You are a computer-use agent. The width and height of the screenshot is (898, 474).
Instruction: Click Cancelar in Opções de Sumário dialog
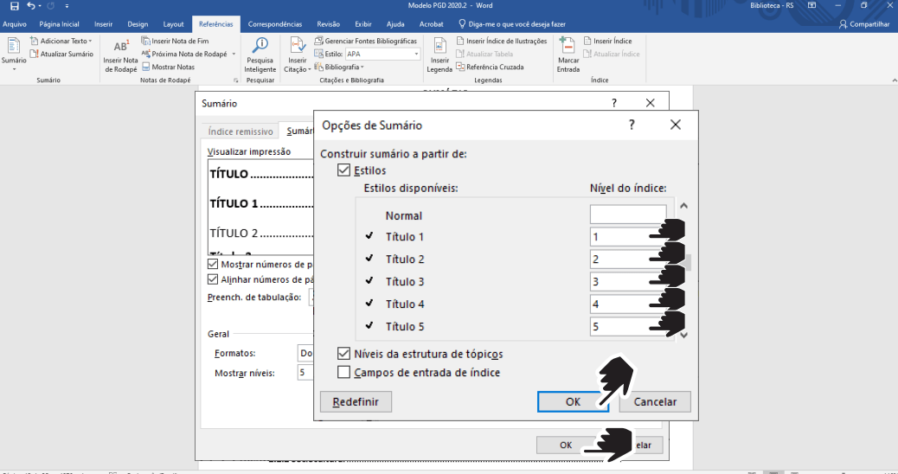pyautogui.click(x=655, y=402)
